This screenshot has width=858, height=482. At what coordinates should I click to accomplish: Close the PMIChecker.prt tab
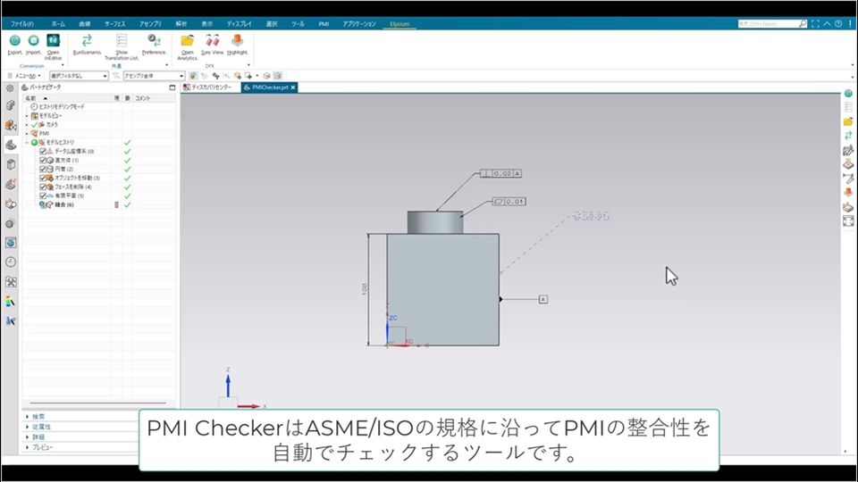pyautogui.click(x=293, y=87)
